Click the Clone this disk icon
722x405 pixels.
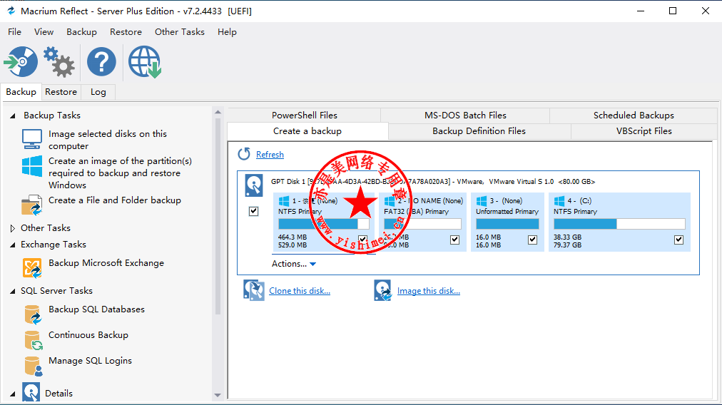point(254,290)
